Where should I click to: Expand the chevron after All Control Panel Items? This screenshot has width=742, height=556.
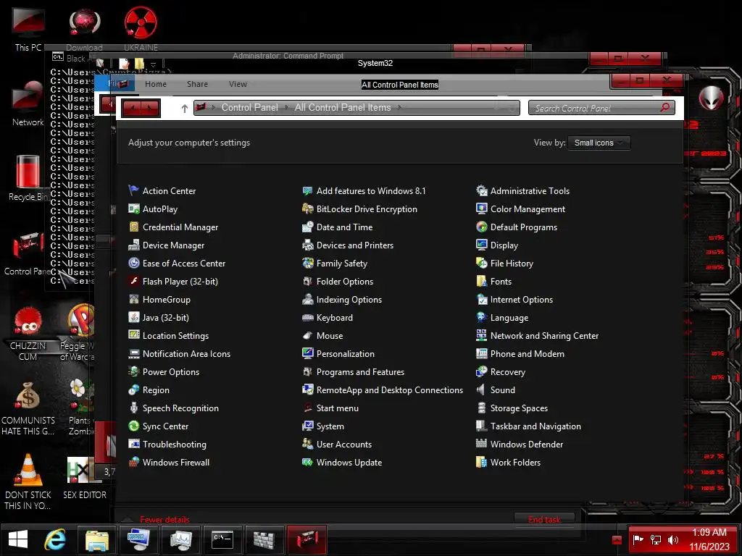400,108
